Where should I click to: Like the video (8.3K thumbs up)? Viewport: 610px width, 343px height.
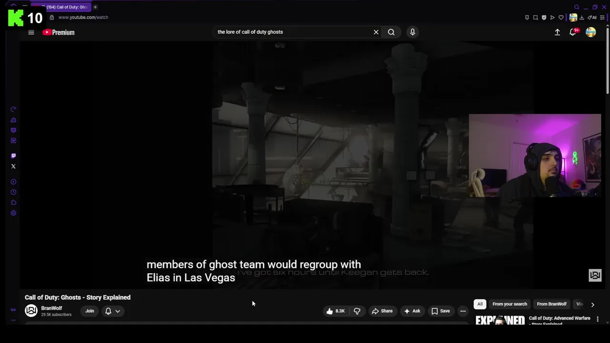336,311
